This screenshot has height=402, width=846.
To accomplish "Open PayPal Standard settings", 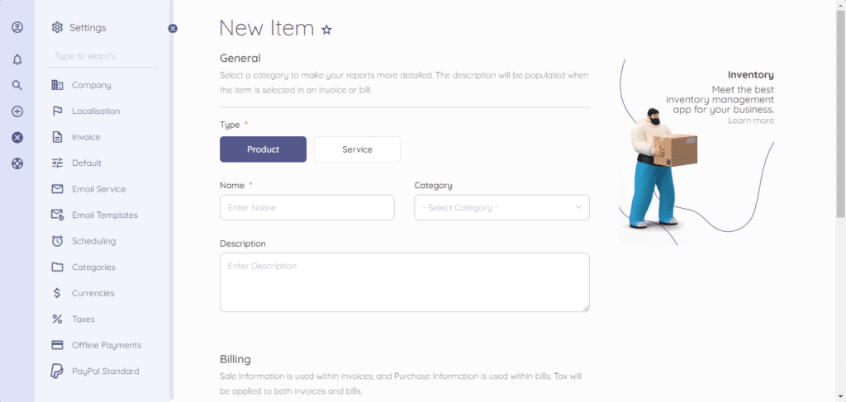I will pos(105,371).
